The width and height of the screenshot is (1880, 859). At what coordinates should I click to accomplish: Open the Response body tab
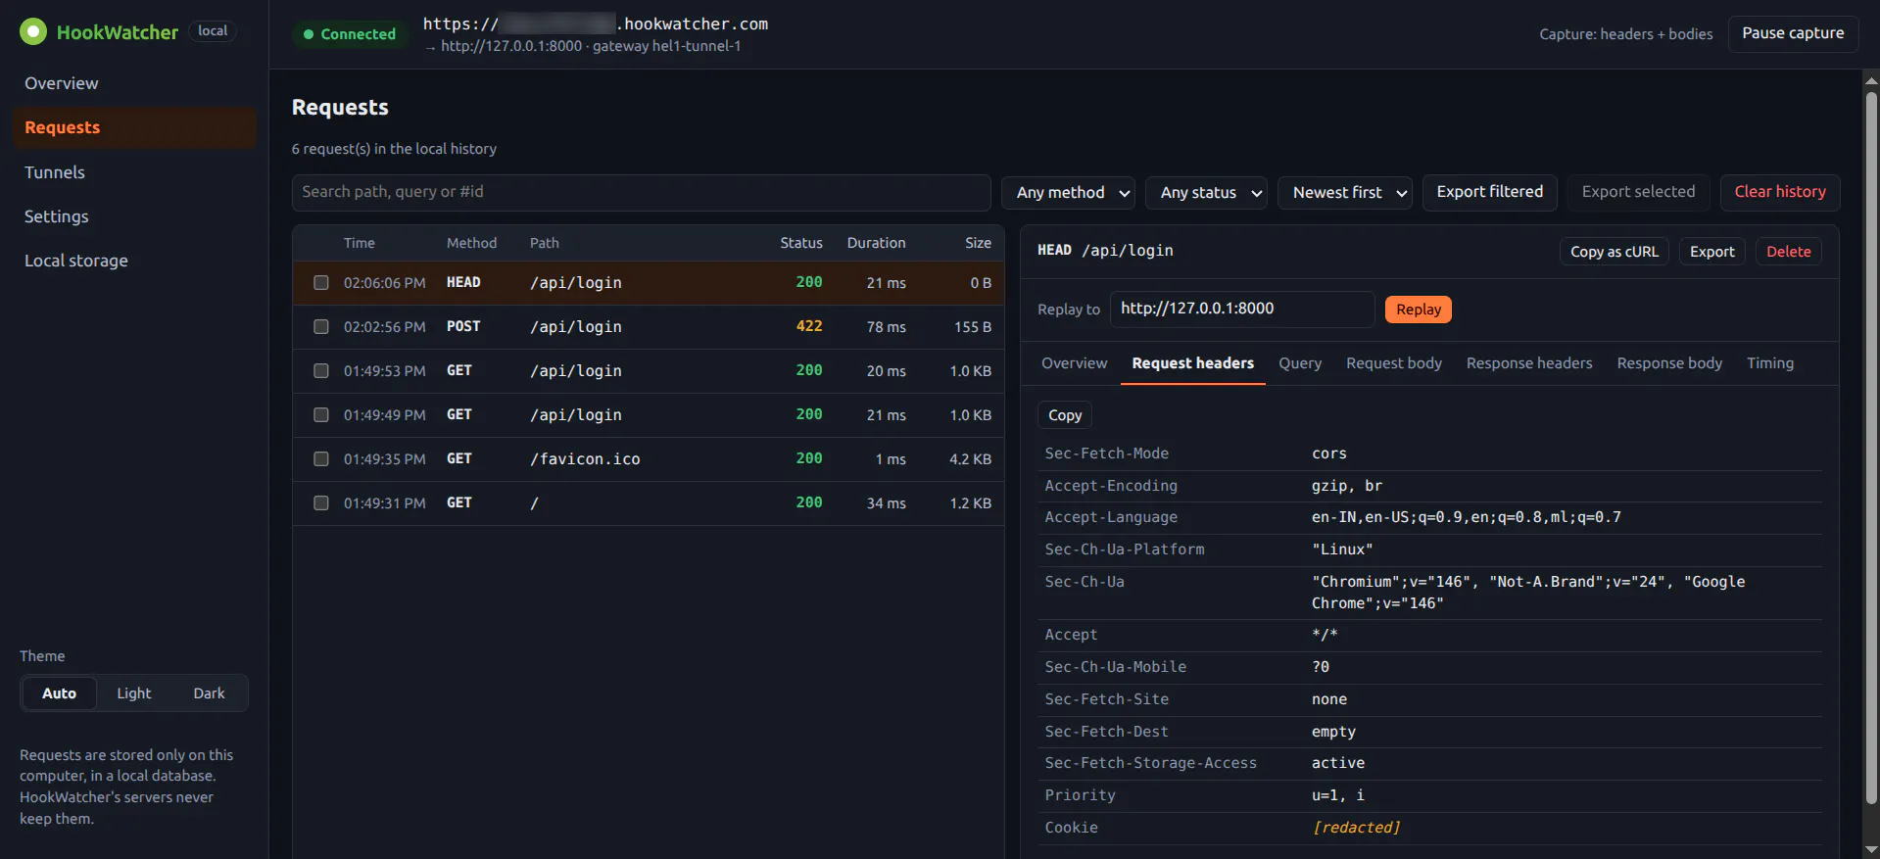coord(1669,363)
